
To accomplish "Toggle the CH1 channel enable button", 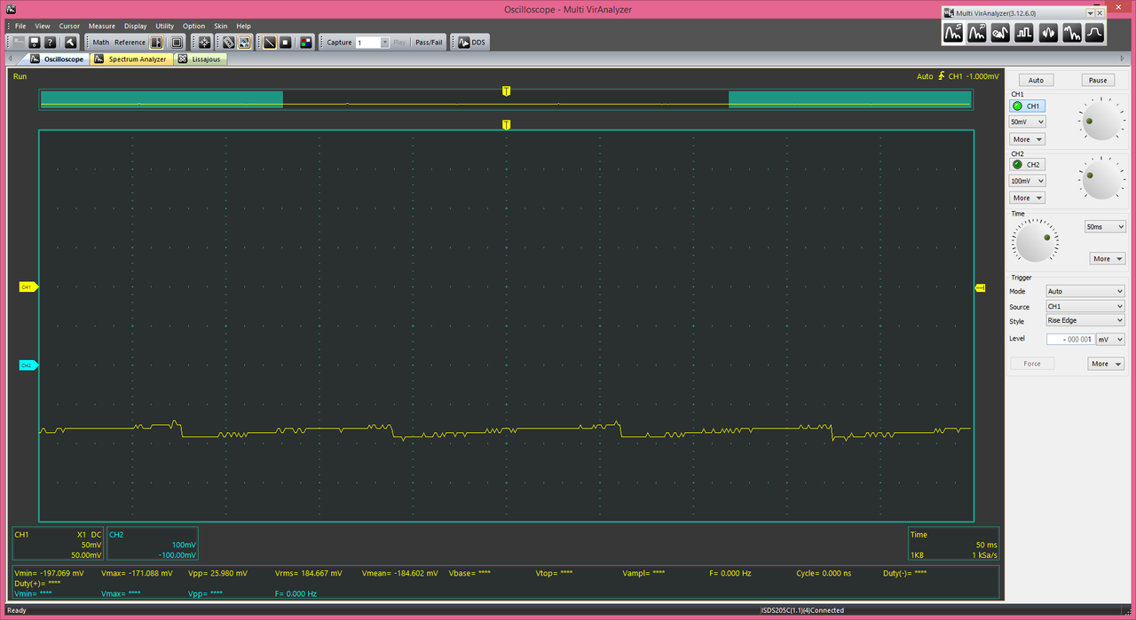I will (1028, 106).
